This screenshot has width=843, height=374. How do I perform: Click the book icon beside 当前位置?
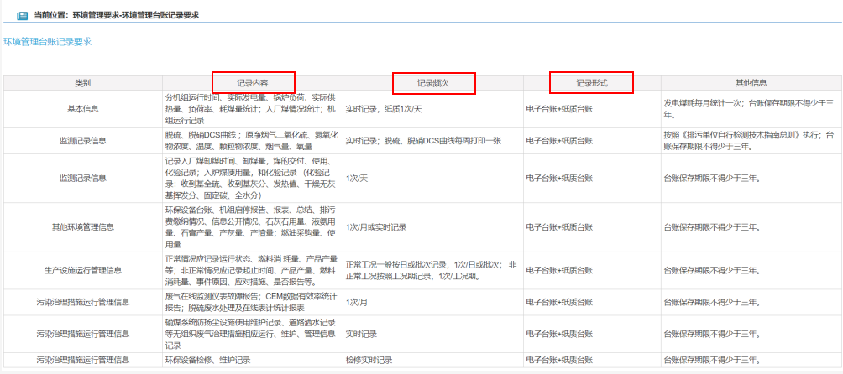[x=23, y=15]
